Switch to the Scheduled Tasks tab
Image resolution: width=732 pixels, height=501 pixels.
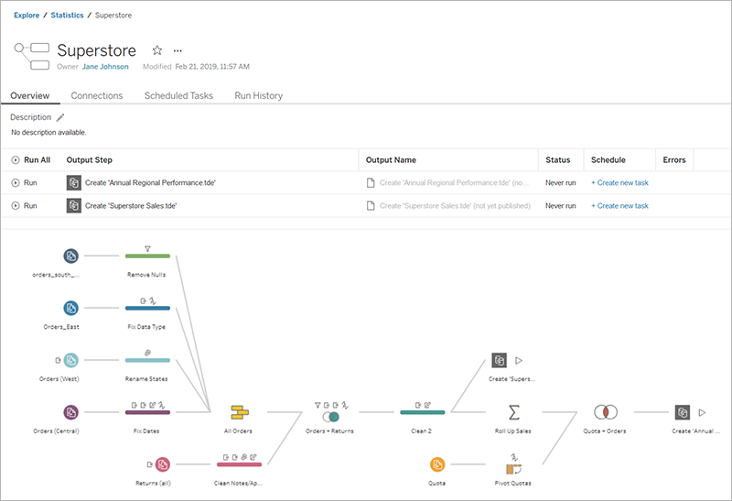click(x=178, y=95)
